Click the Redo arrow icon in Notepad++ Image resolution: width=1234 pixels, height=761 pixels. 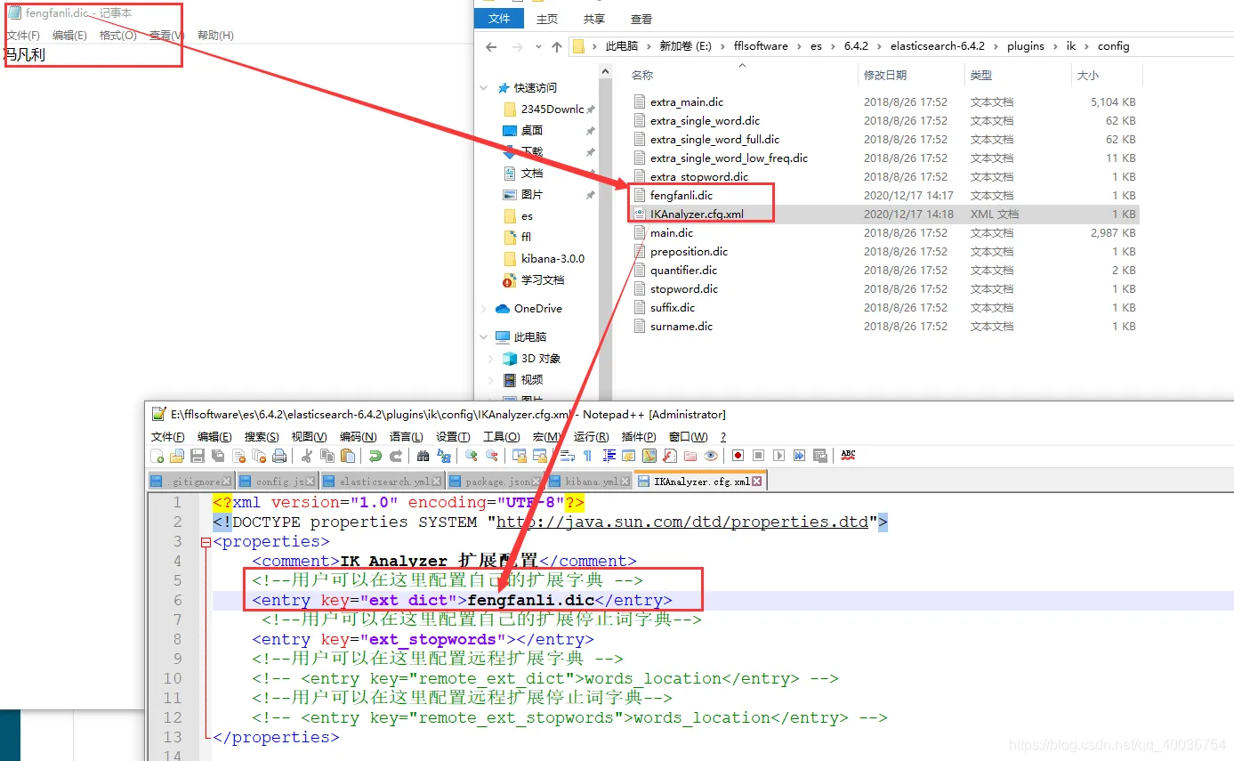pos(396,456)
